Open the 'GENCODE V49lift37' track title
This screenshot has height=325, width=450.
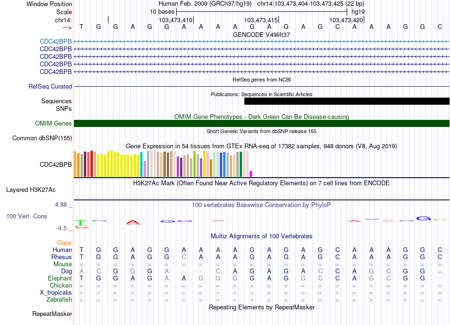[261, 35]
